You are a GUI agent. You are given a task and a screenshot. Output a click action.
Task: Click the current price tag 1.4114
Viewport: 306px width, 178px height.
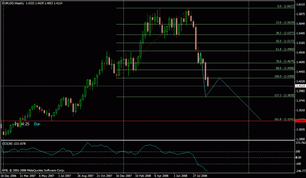coord(301,86)
